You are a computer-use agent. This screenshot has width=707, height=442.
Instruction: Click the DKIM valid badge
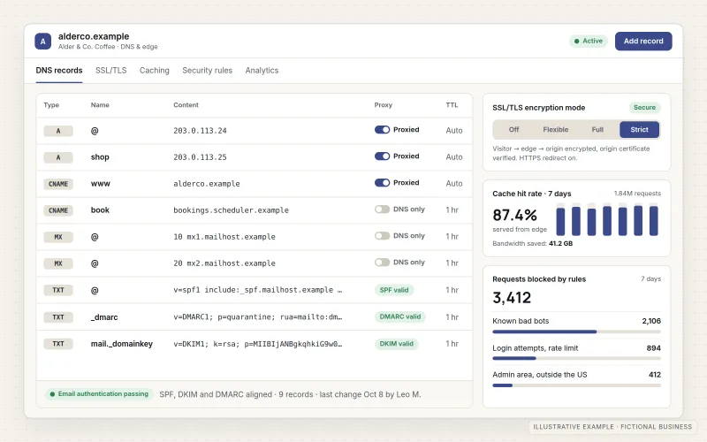tap(396, 344)
